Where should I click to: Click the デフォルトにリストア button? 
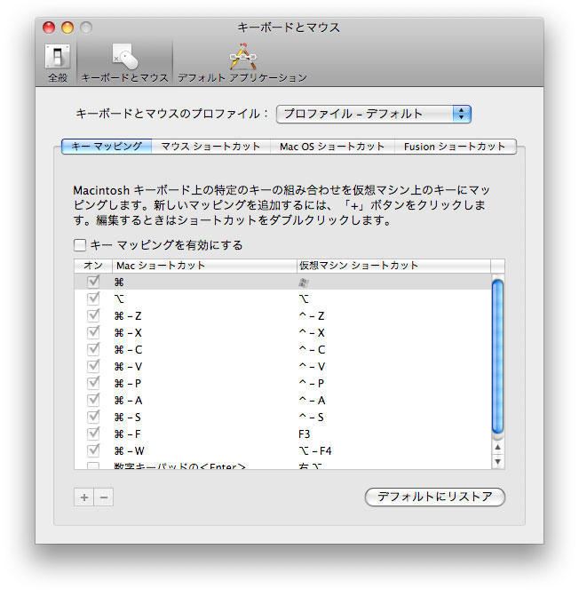tap(435, 497)
